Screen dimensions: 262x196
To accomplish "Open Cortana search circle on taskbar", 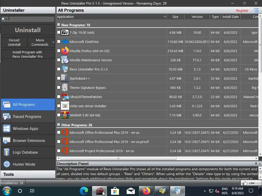I will point(20,191).
